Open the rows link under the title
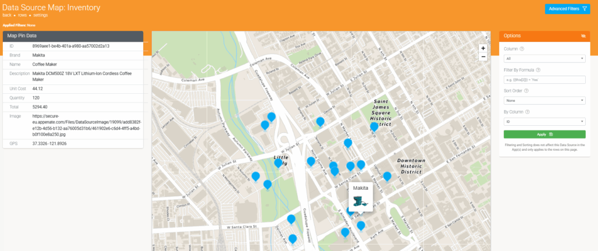 pos(22,15)
